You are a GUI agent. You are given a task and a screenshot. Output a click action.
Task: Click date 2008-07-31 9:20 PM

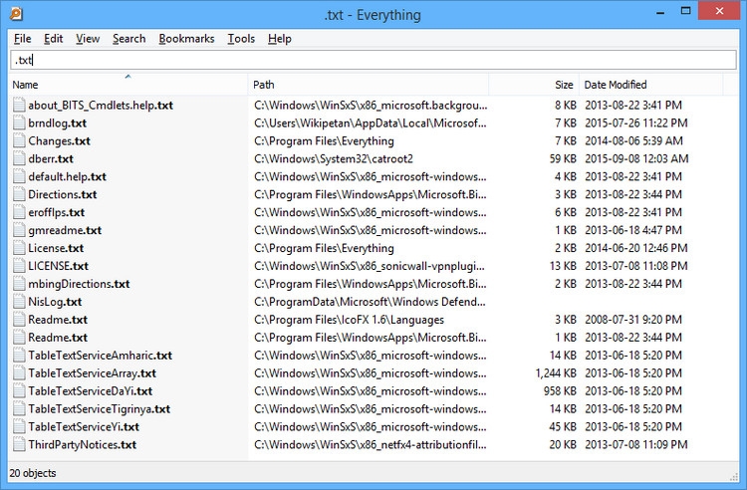pyautogui.click(x=633, y=320)
